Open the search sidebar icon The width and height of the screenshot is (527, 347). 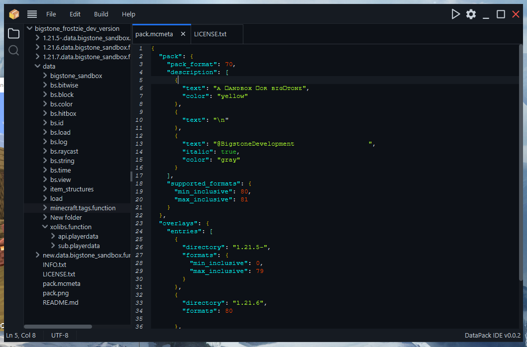point(14,50)
